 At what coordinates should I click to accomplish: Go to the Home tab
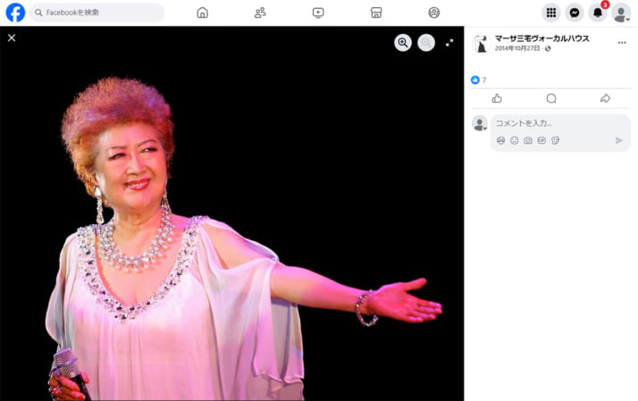[202, 13]
